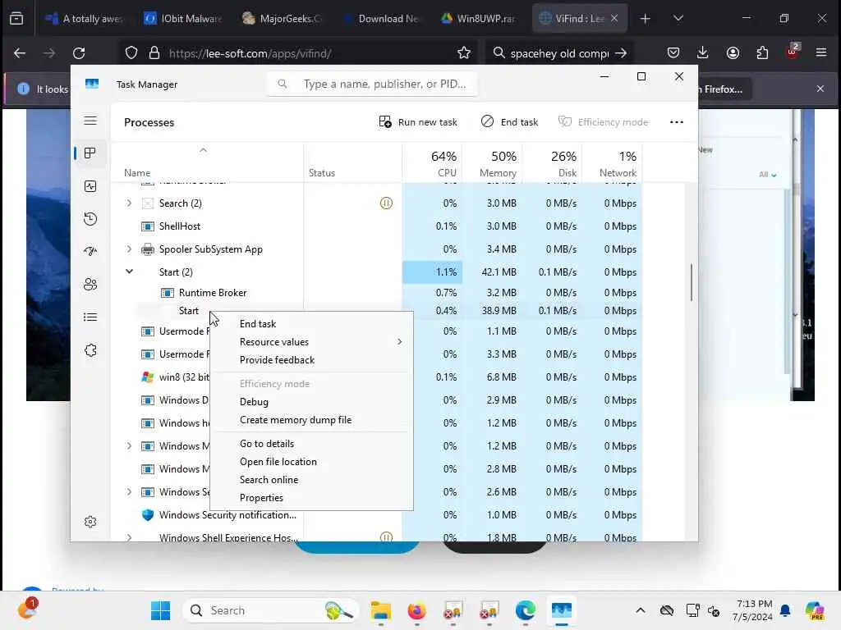The image size is (841, 630).
Task: Open Windows Start button on taskbar
Action: [x=160, y=610]
